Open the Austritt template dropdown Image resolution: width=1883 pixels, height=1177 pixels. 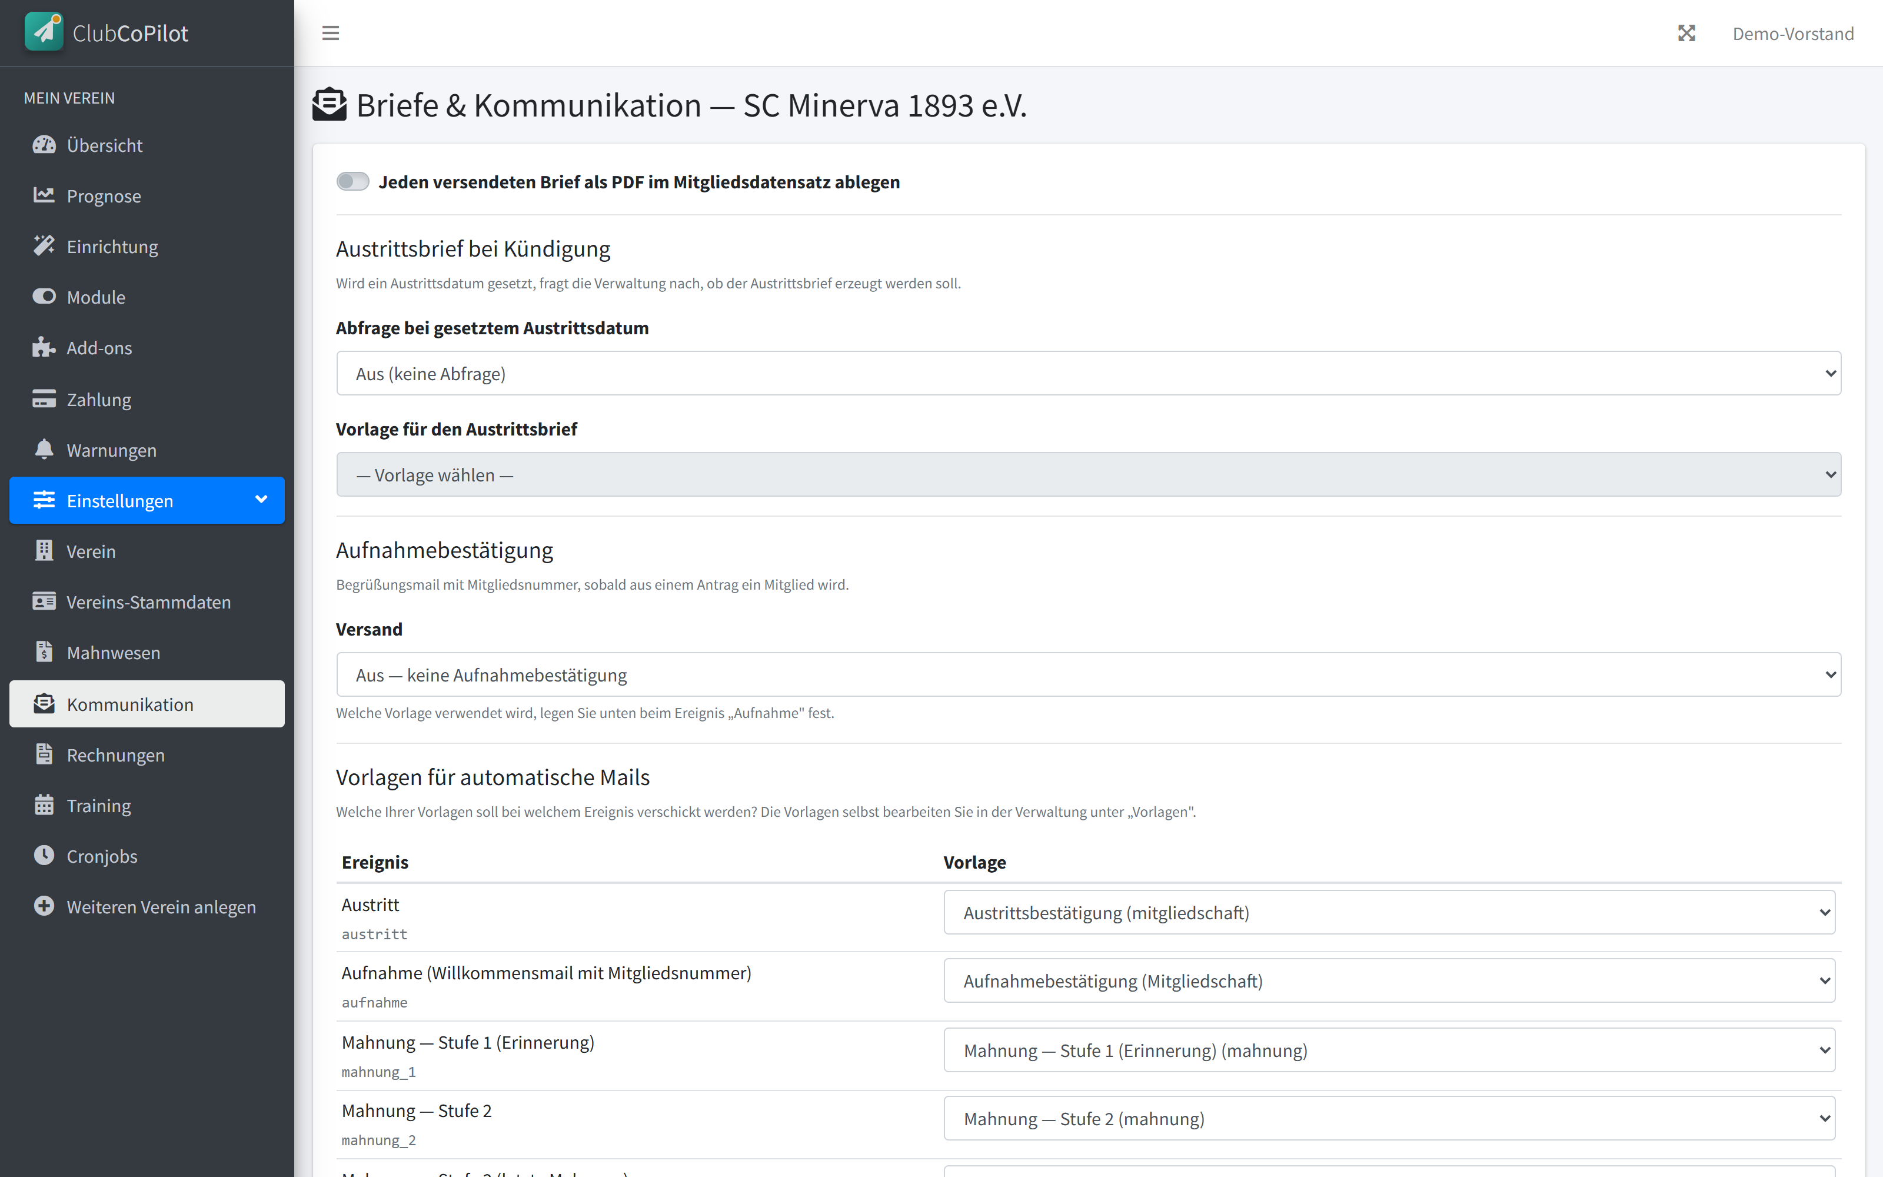[1389, 912]
